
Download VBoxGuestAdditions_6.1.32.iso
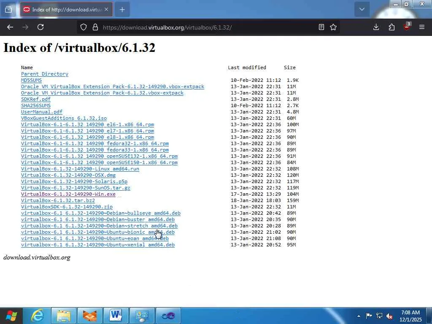pyautogui.click(x=64, y=118)
